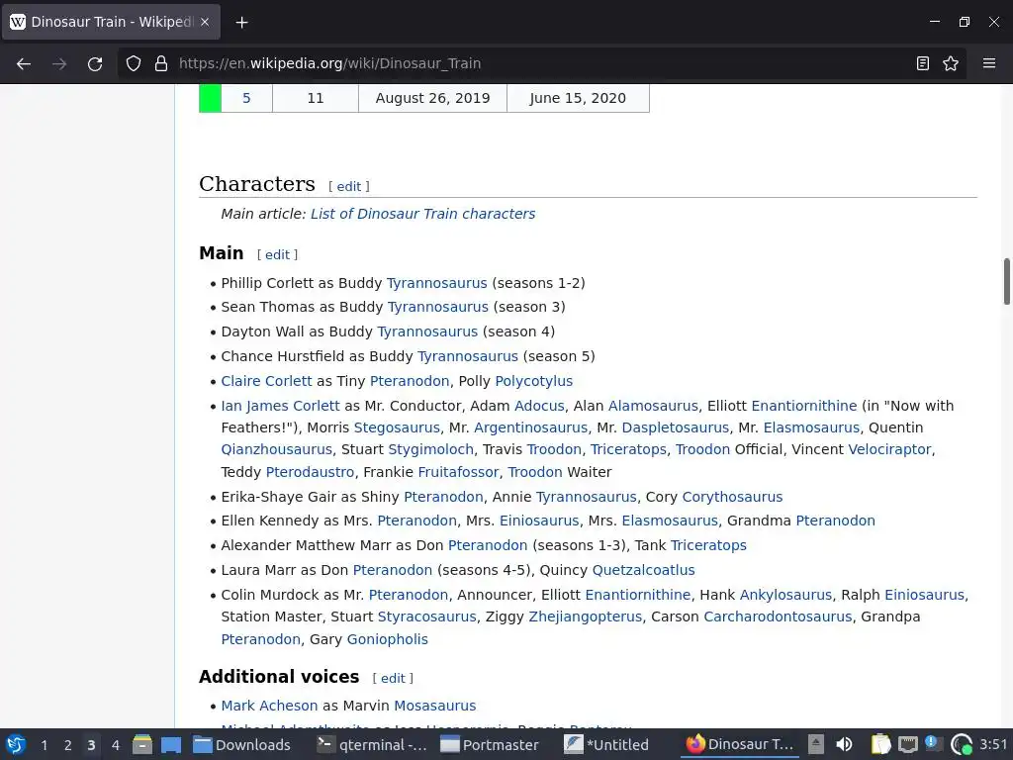Open the Firefox hamburger menu
The height and width of the screenshot is (760, 1013).
[989, 63]
